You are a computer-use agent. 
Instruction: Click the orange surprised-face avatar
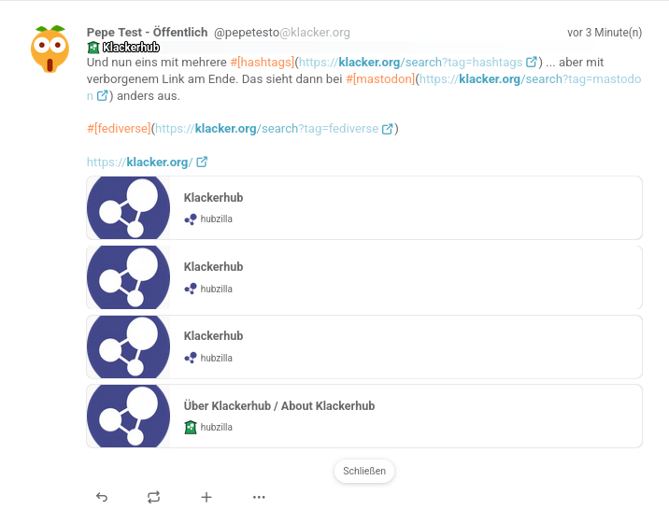[50, 49]
